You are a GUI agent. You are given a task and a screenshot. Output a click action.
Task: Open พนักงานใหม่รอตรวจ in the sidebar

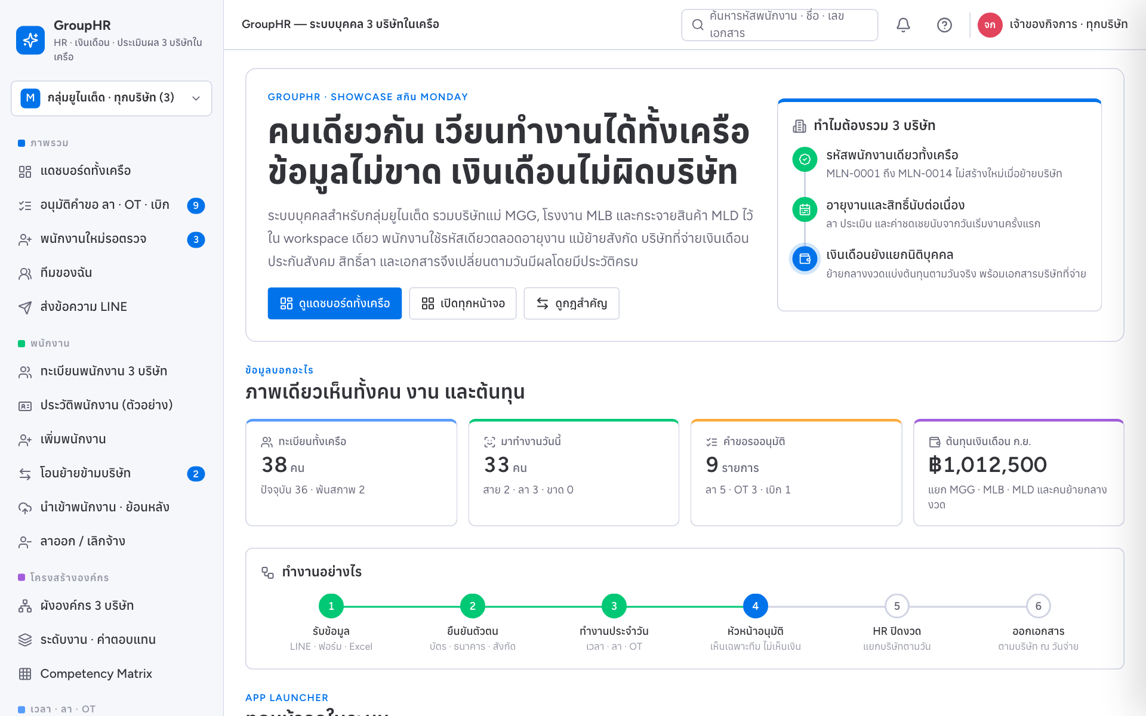click(112, 239)
